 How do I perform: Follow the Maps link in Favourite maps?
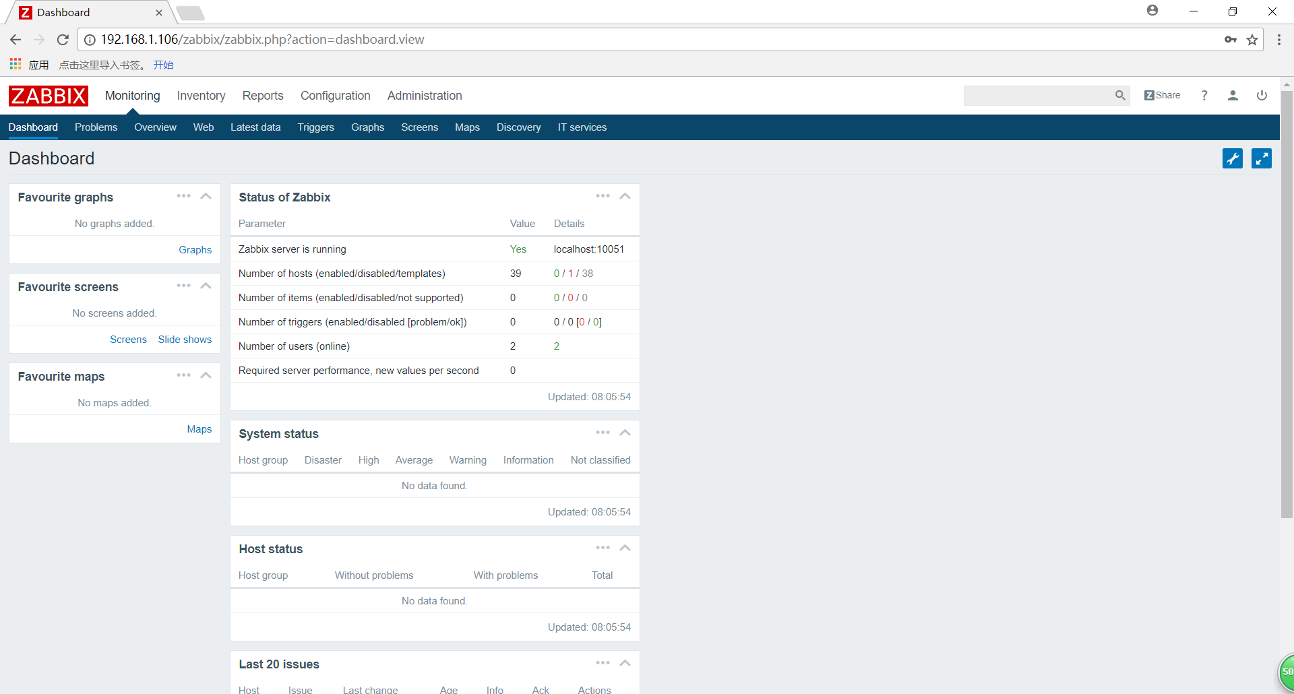(x=199, y=429)
